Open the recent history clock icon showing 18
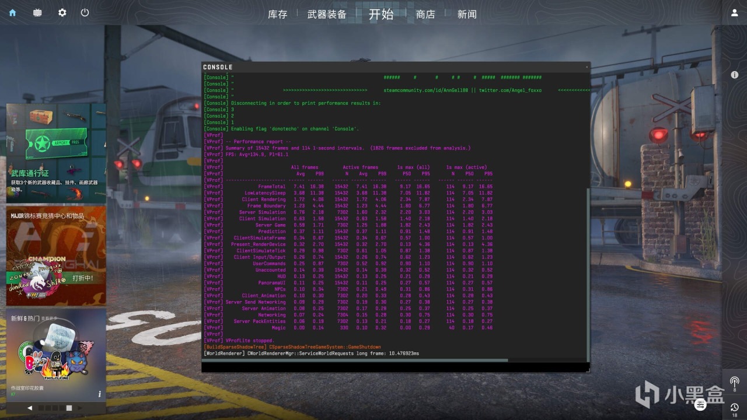 coord(735,409)
